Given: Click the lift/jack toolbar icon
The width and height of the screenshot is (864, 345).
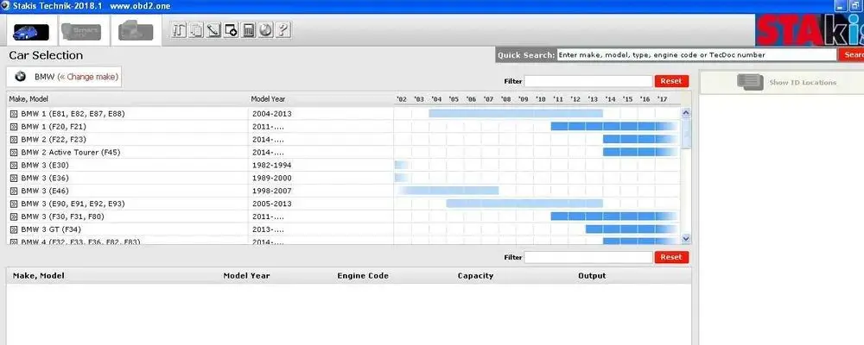Looking at the screenshot, I should pyautogui.click(x=179, y=29).
